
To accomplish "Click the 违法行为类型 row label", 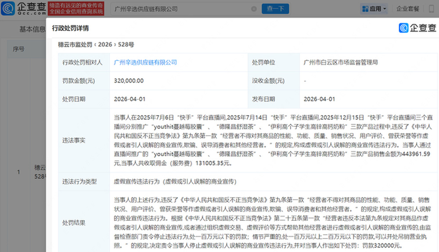I will click(x=79, y=182).
